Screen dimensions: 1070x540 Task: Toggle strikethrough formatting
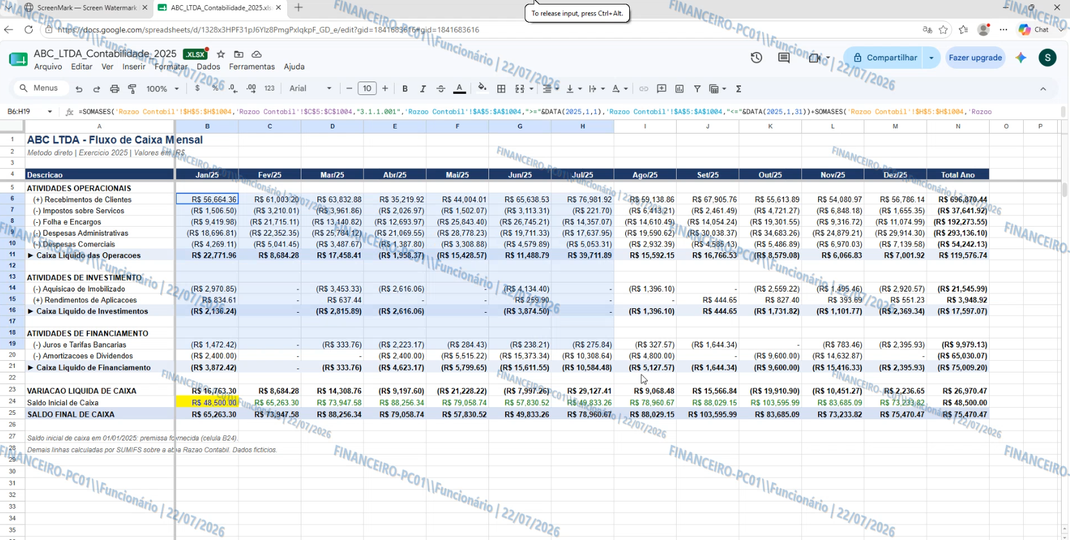pyautogui.click(x=440, y=89)
